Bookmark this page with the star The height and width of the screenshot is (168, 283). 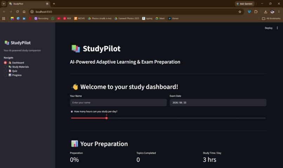coord(240,12)
